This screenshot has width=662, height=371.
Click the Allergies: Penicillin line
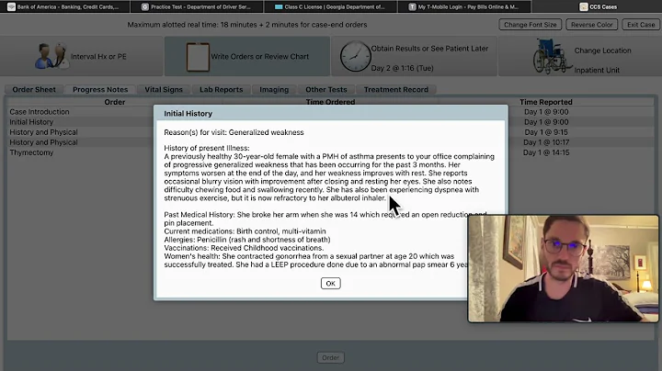point(247,240)
